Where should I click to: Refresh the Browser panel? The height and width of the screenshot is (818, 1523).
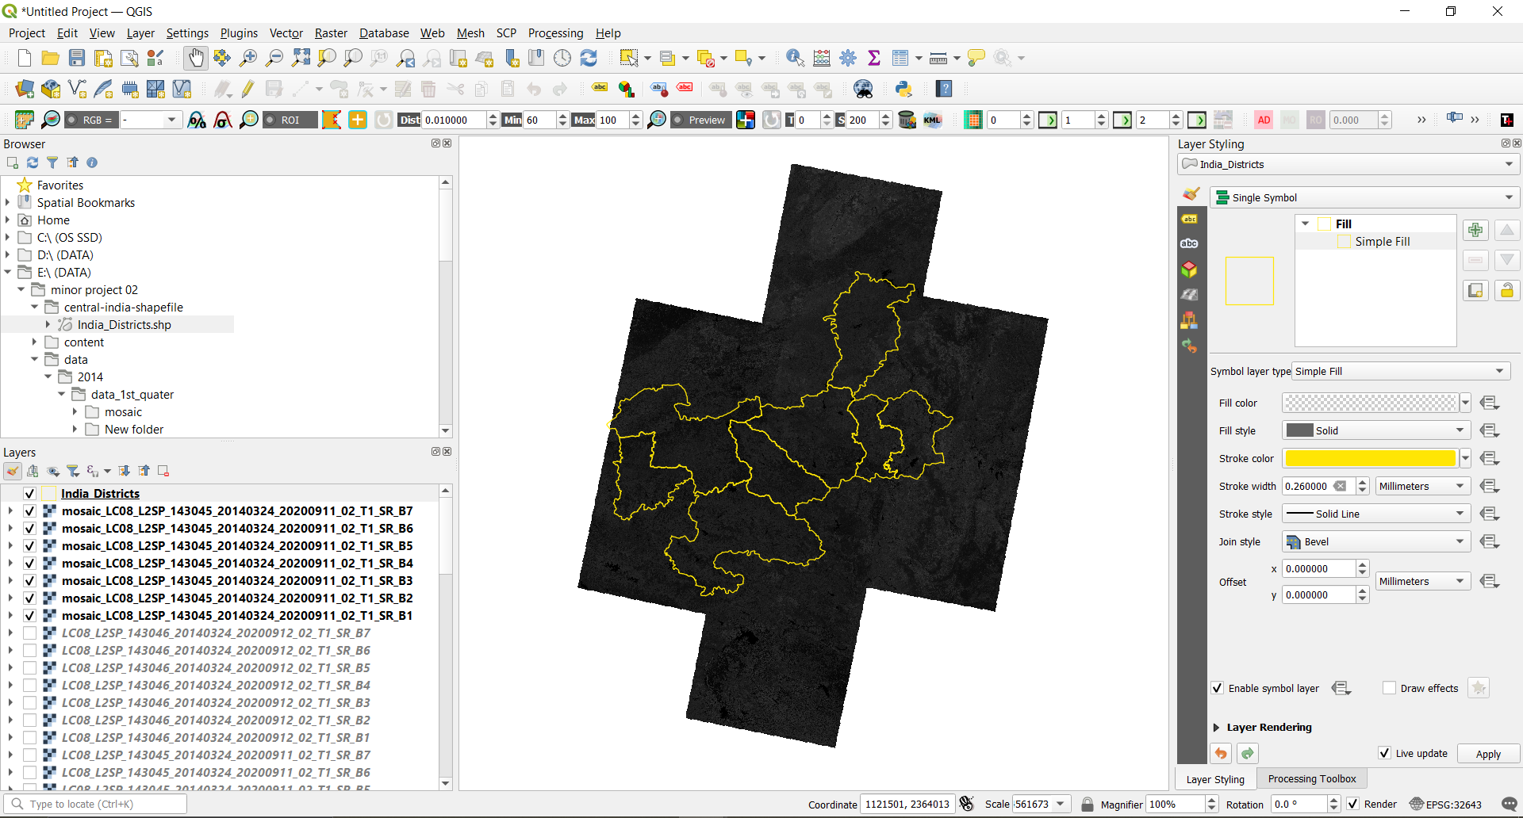33,162
